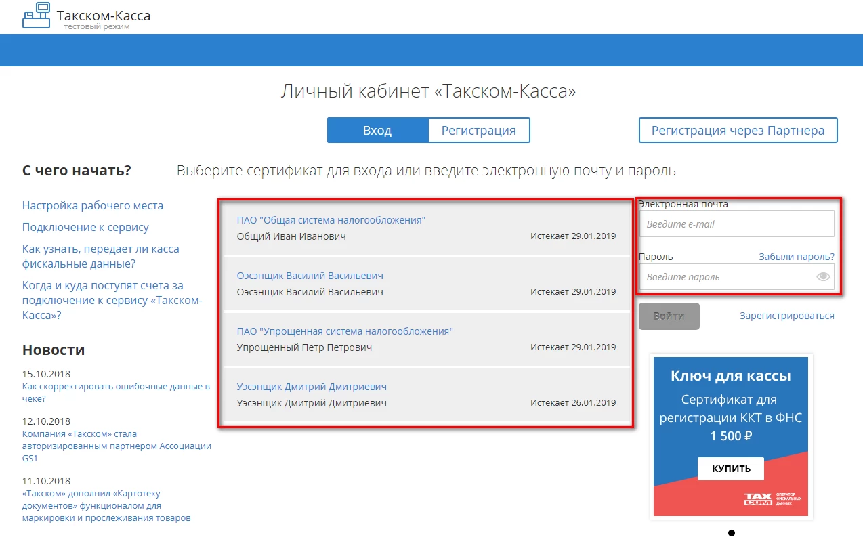863x550 pixels.
Task: Click the news date 12.10.2018
Action: pos(46,421)
